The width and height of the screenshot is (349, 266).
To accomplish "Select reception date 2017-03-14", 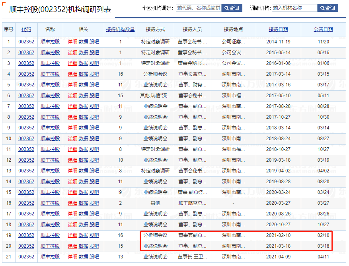I will point(279,74).
